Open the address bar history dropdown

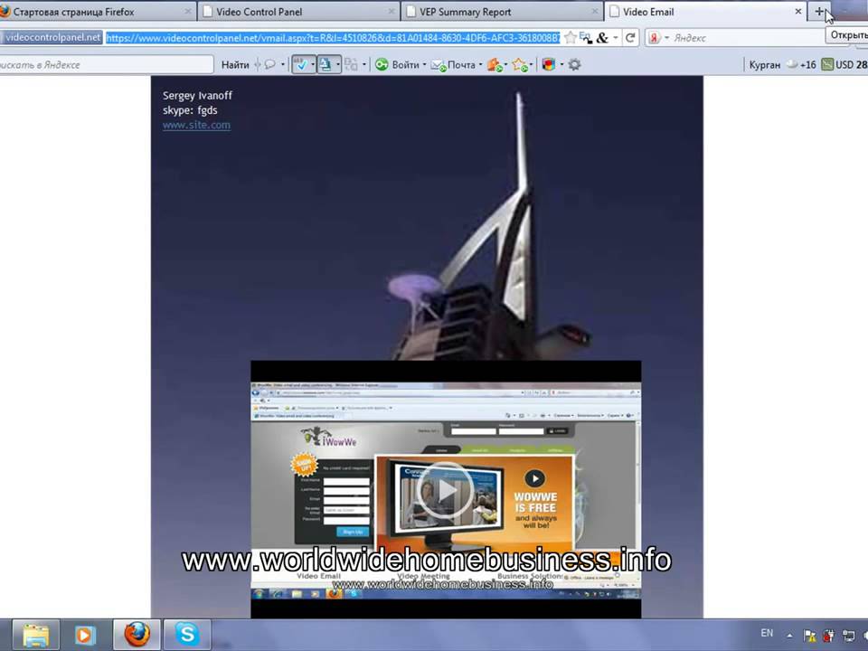[x=616, y=38]
